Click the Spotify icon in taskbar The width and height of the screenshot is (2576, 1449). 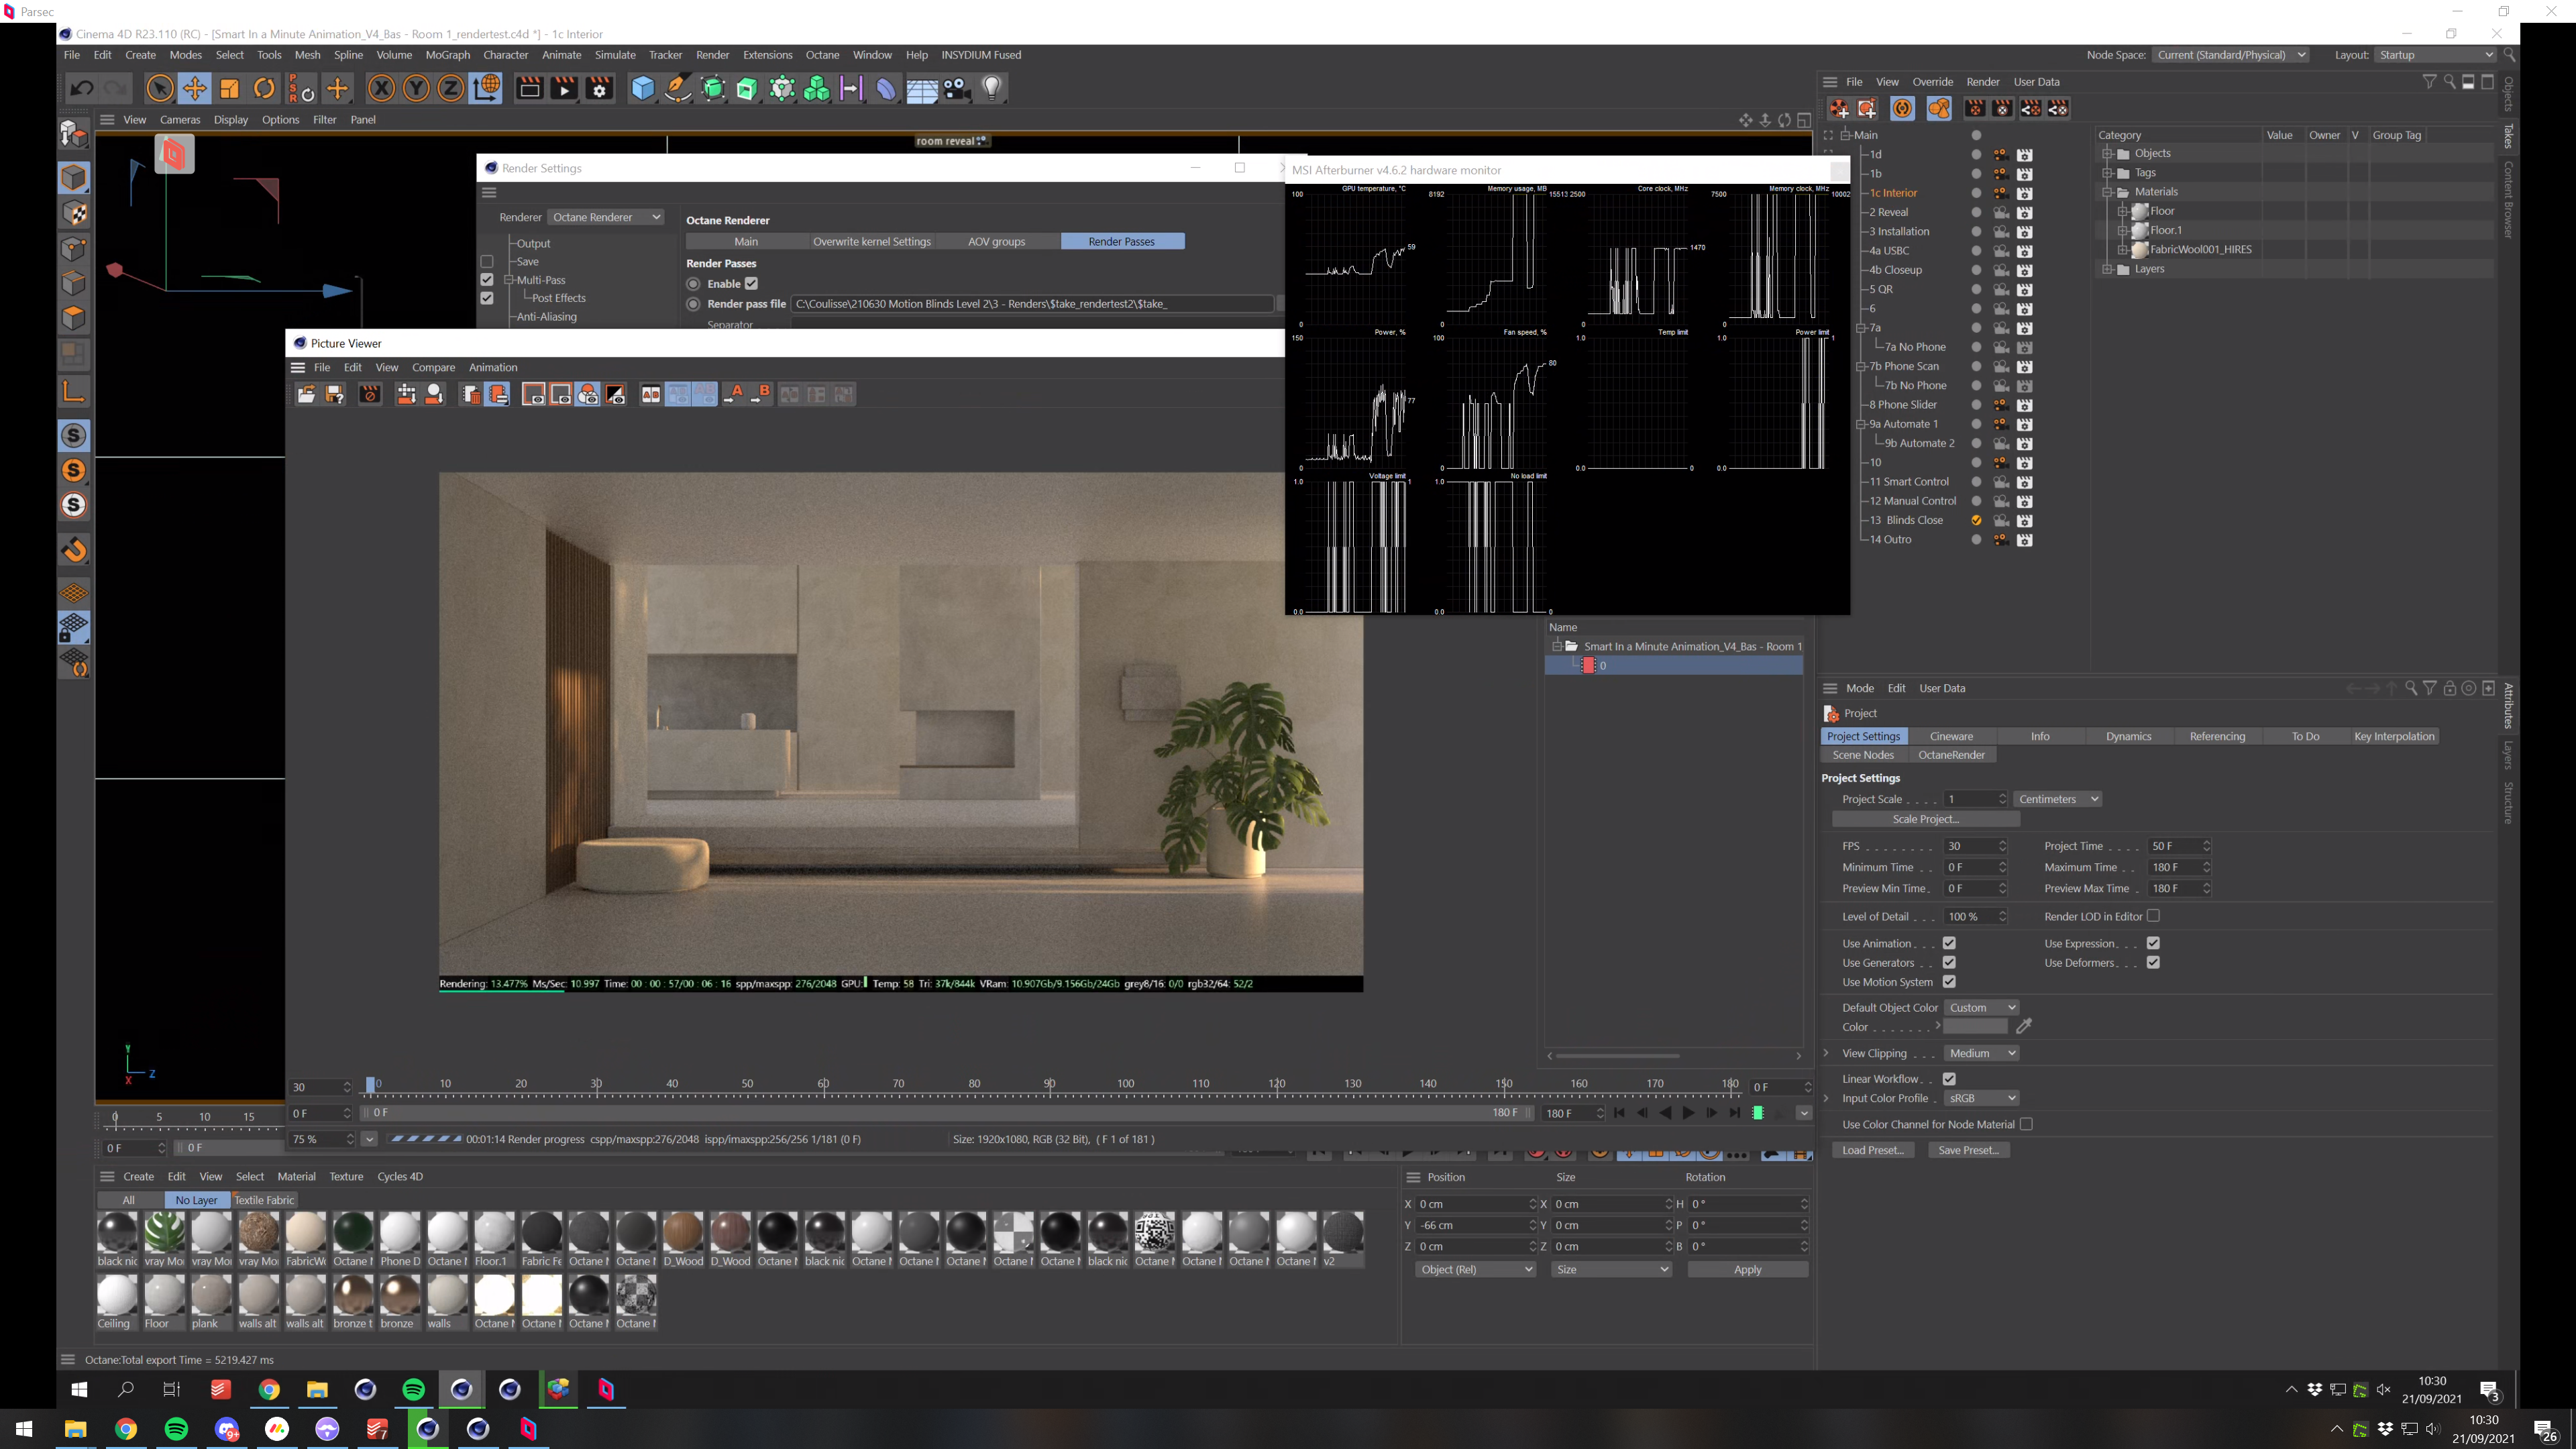[x=176, y=1429]
